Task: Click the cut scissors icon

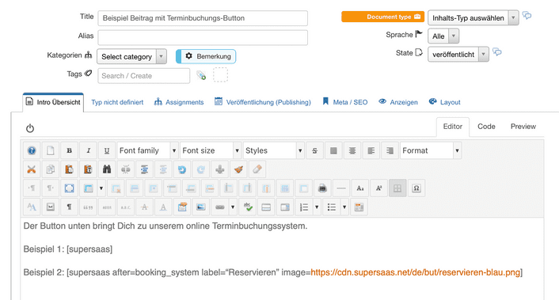Action: 32,169
